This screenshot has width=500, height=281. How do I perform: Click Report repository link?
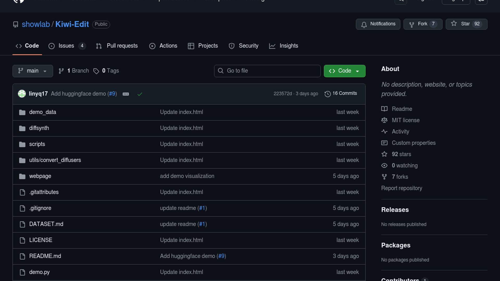point(402,188)
